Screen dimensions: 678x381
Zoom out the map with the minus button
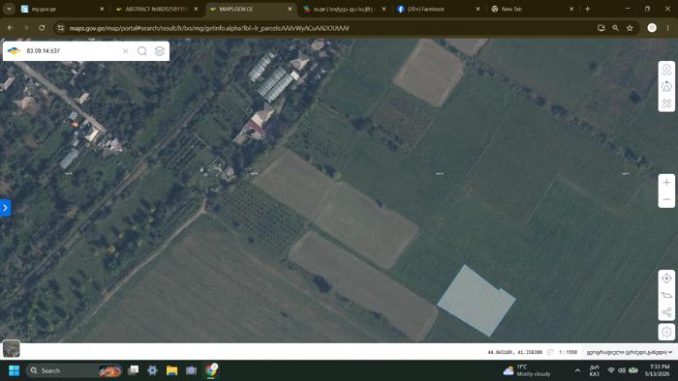(666, 199)
